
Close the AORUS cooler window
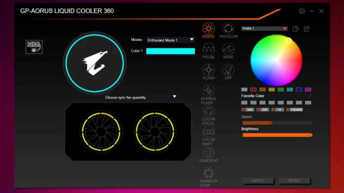[x=321, y=11]
